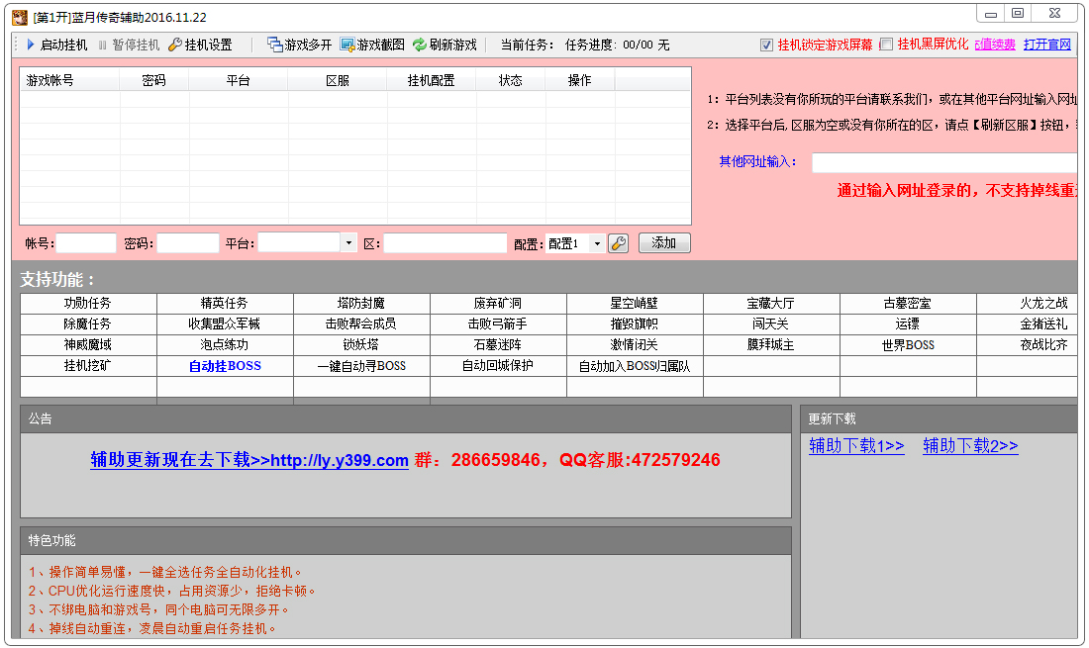Select the 摧毁旗帜 cell
1089x648 pixels.
[x=635, y=324]
